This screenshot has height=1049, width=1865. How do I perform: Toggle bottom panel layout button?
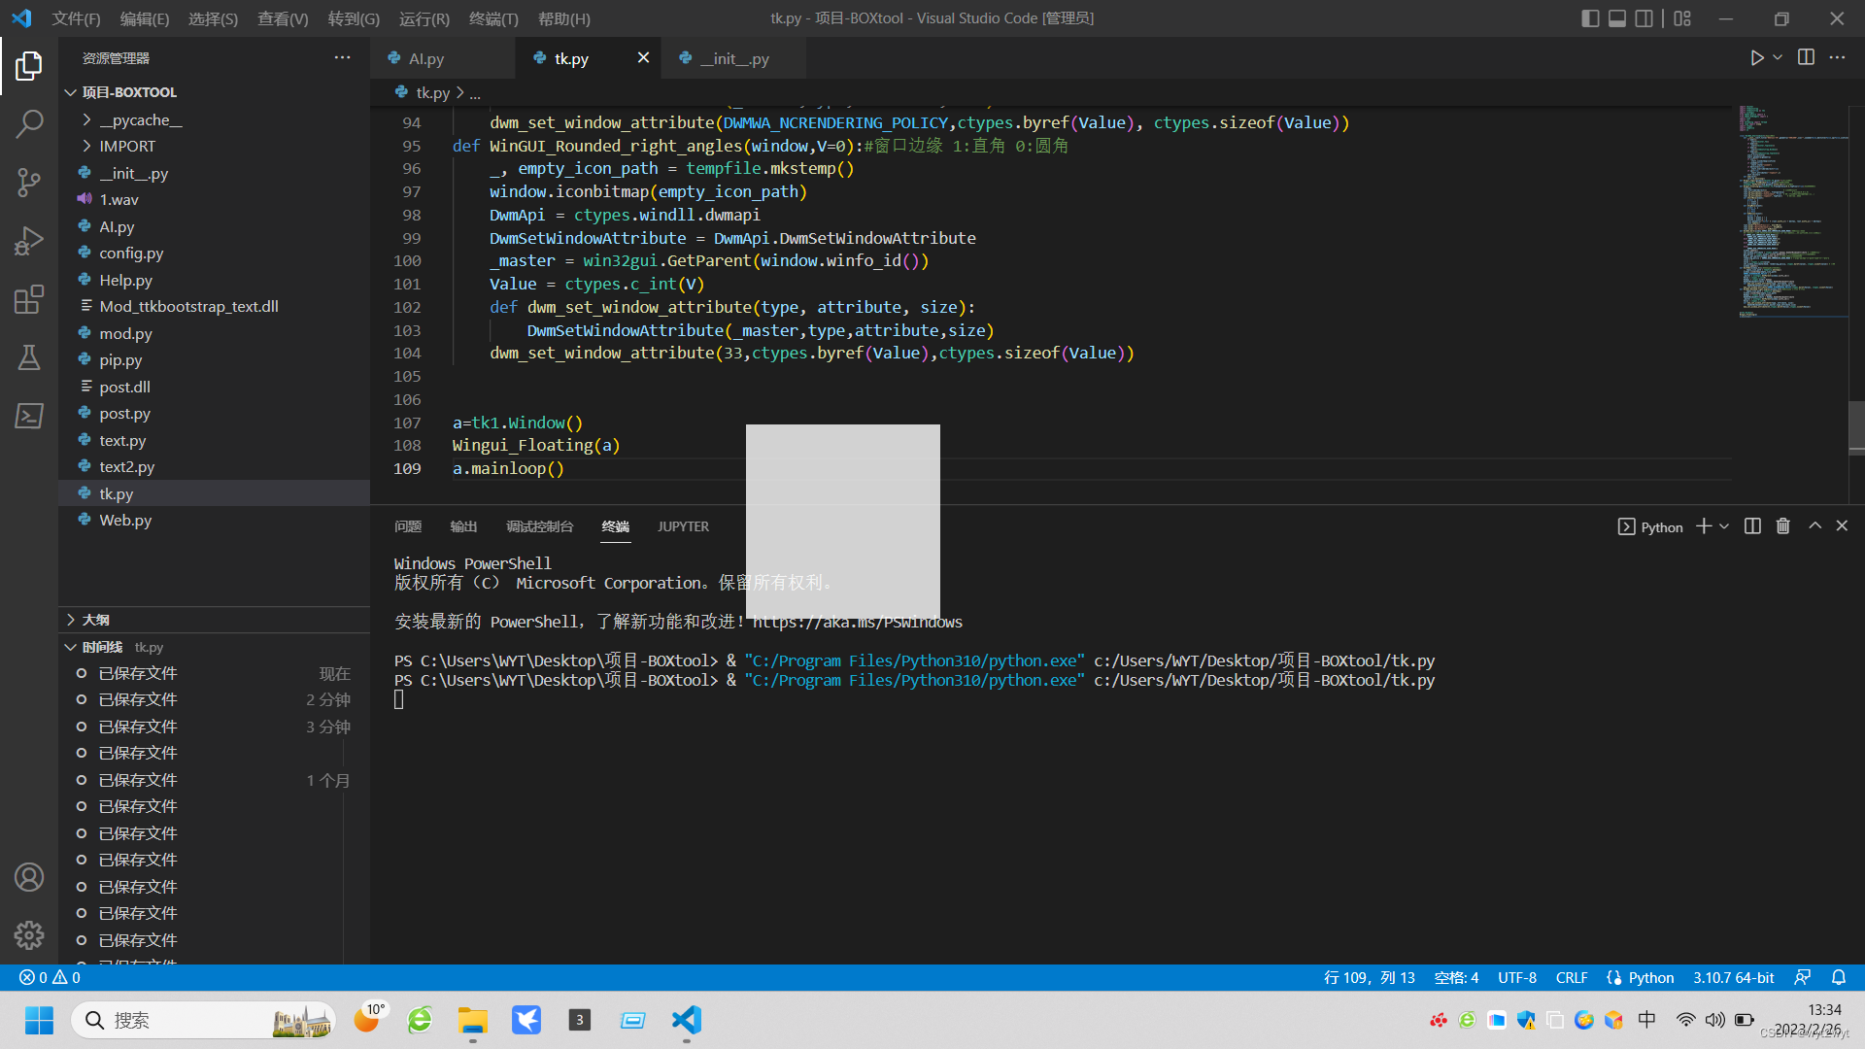point(1617,18)
